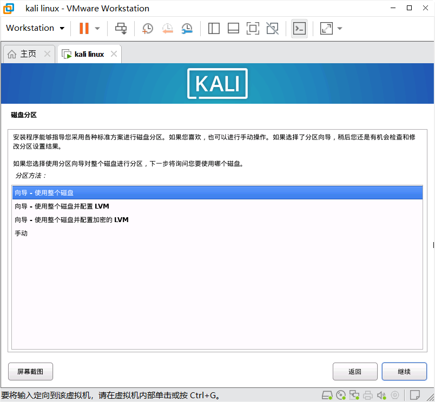The width and height of the screenshot is (435, 402).
Task: Click the printer status icon
Action: click(x=368, y=396)
